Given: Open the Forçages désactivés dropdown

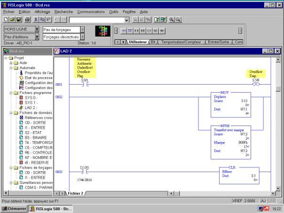Looking at the screenshot, I should (82, 37).
